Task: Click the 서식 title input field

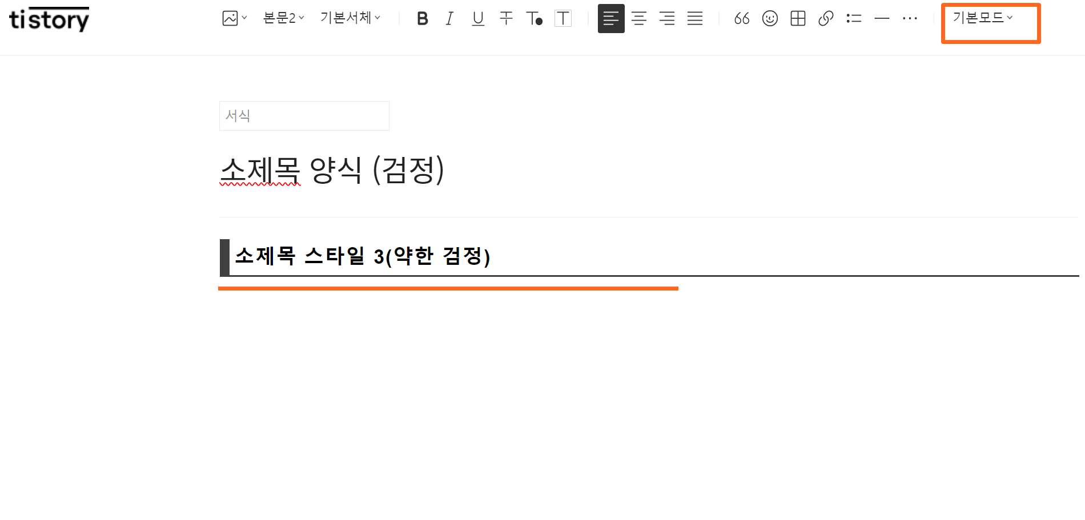Action: click(x=304, y=115)
